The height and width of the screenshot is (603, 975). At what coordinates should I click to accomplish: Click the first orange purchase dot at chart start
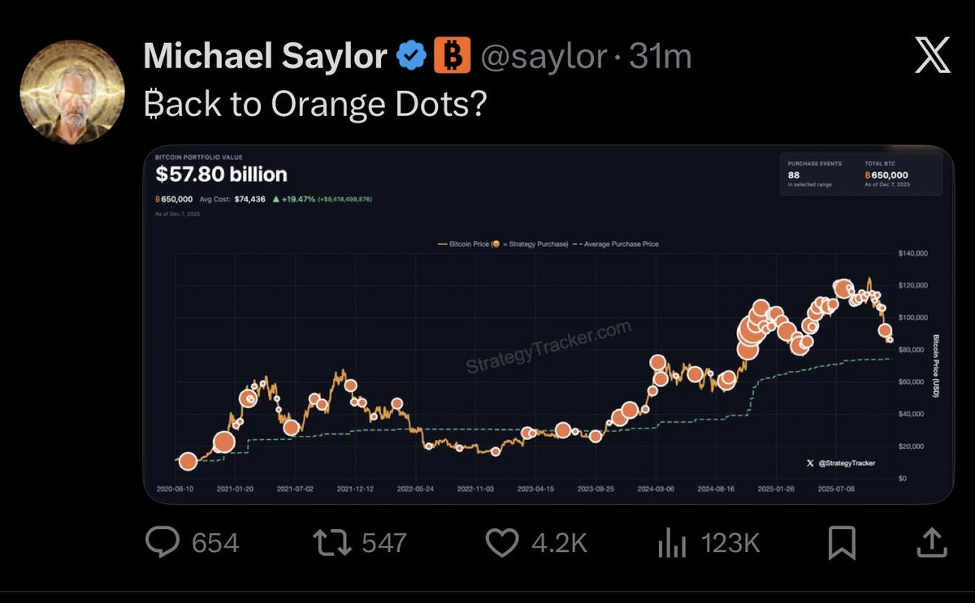click(x=188, y=462)
